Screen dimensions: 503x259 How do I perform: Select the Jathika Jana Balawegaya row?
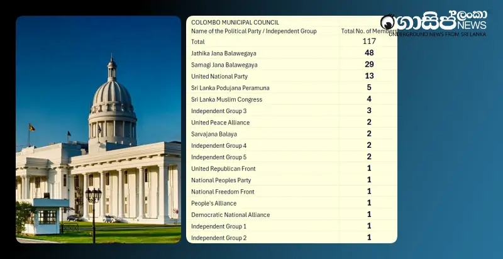pyautogui.click(x=223, y=53)
